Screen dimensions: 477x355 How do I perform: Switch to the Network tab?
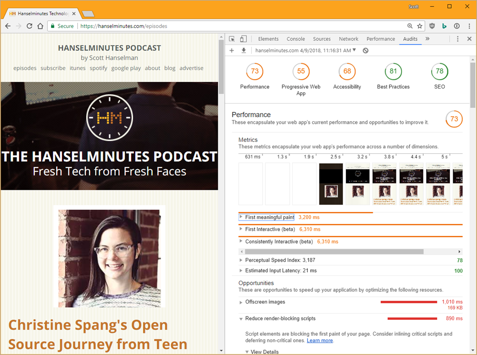click(349, 39)
